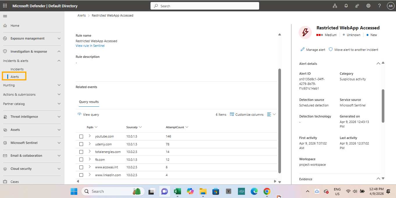This screenshot has width=396, height=198.
Task: Open the app launcher grid icon
Action: coord(5,6)
